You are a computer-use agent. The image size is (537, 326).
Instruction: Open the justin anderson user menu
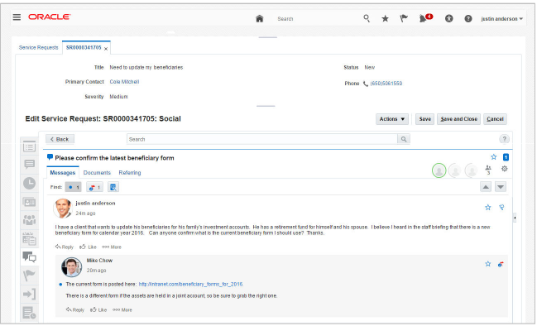501,19
